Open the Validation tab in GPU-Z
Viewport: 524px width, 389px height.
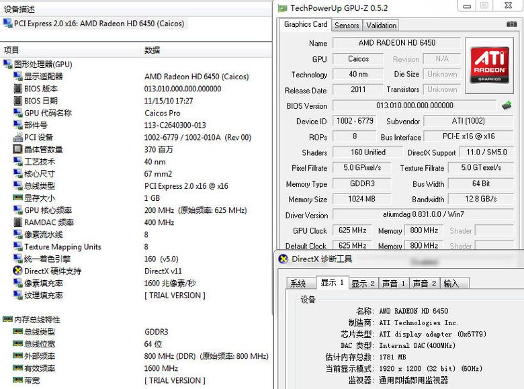pyautogui.click(x=381, y=26)
